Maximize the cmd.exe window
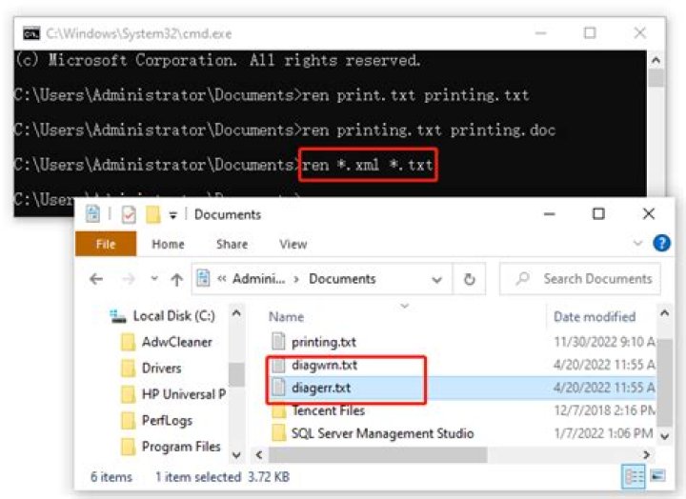The height and width of the screenshot is (499, 686). (x=590, y=33)
